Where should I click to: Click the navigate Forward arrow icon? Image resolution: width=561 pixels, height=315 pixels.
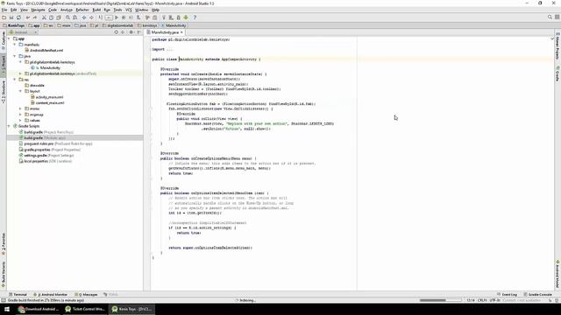[91, 17]
